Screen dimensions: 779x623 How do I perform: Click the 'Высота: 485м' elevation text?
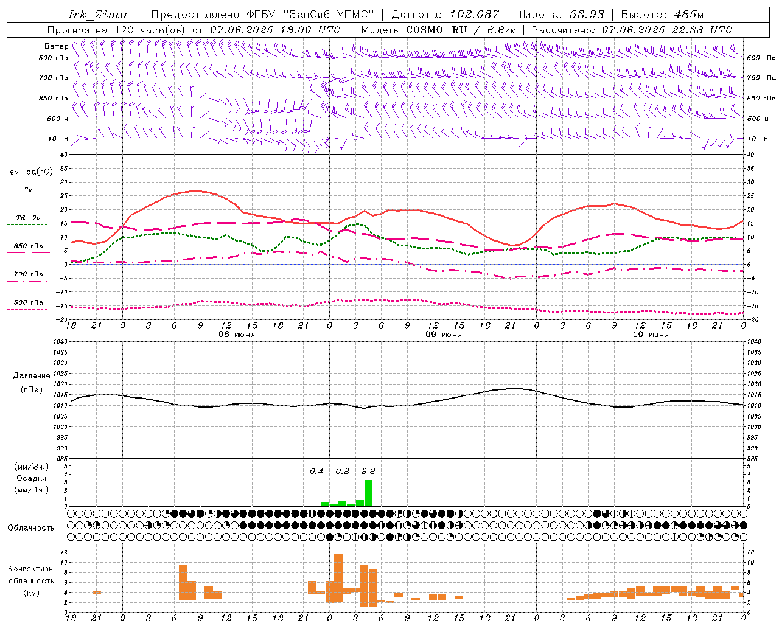tap(662, 15)
